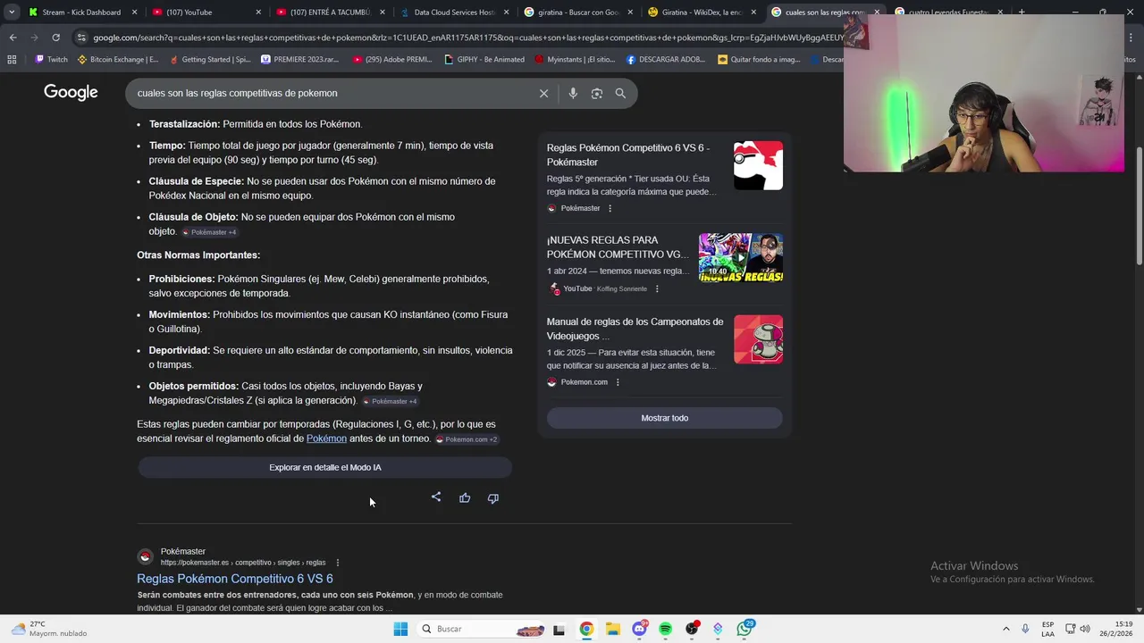
Task: Open ¡NUEVAS REGLAS PARA POKÉMON COMPETITIVO video link
Action: pos(618,247)
